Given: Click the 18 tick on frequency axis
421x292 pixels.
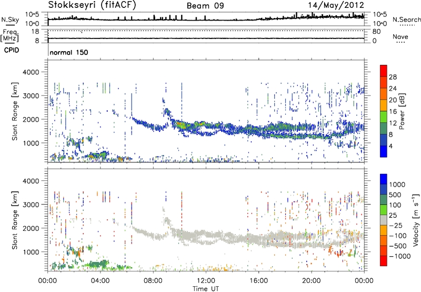Looking at the screenshot, I should (35, 32).
